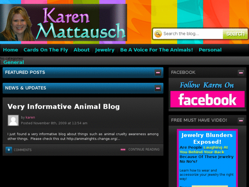The height and width of the screenshot is (187, 249).
Task: Click the author avatar placeholder image
Action: pos(13,120)
